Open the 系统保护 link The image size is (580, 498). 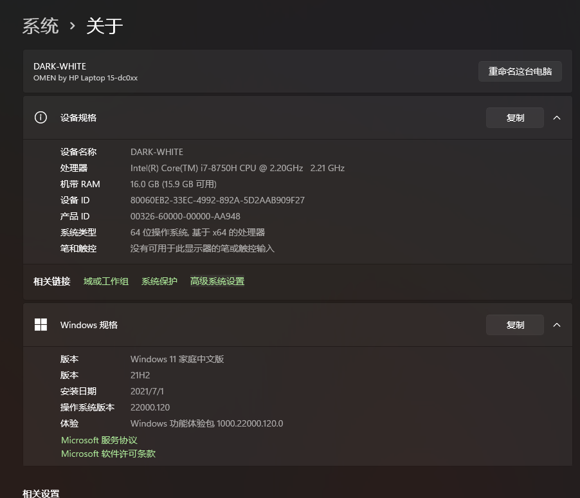click(159, 281)
